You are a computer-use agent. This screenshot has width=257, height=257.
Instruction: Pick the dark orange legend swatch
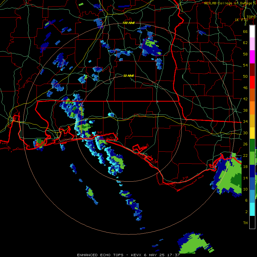point(252,95)
